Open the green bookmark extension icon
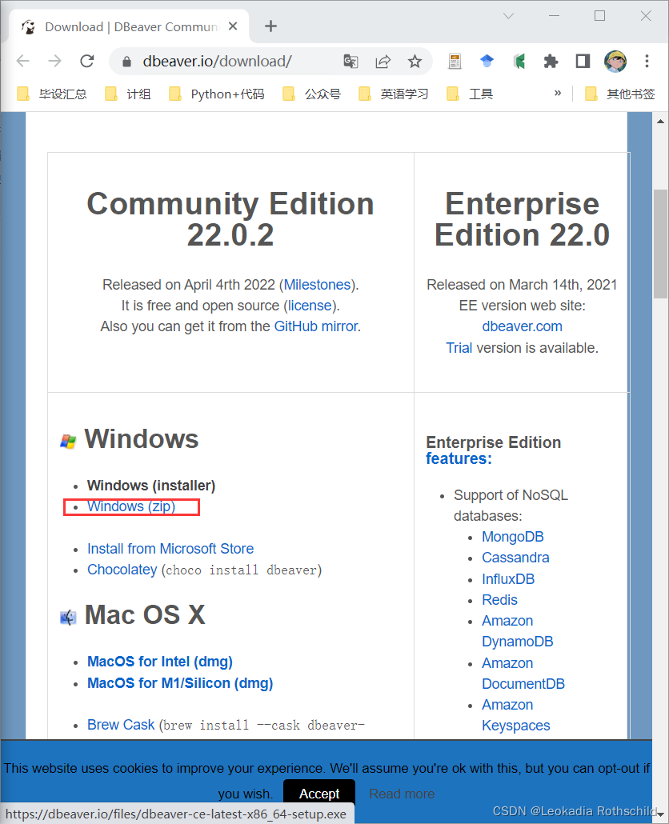This screenshot has width=669, height=824. 519,62
